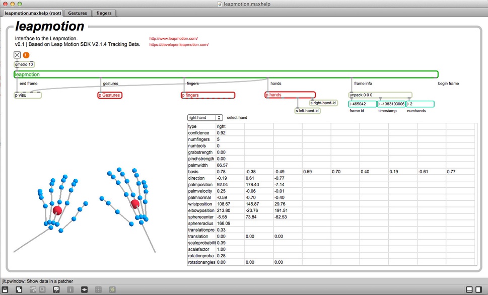Open the 'right hand' select hand dropdown
This screenshot has width=488, height=295.
[205, 118]
